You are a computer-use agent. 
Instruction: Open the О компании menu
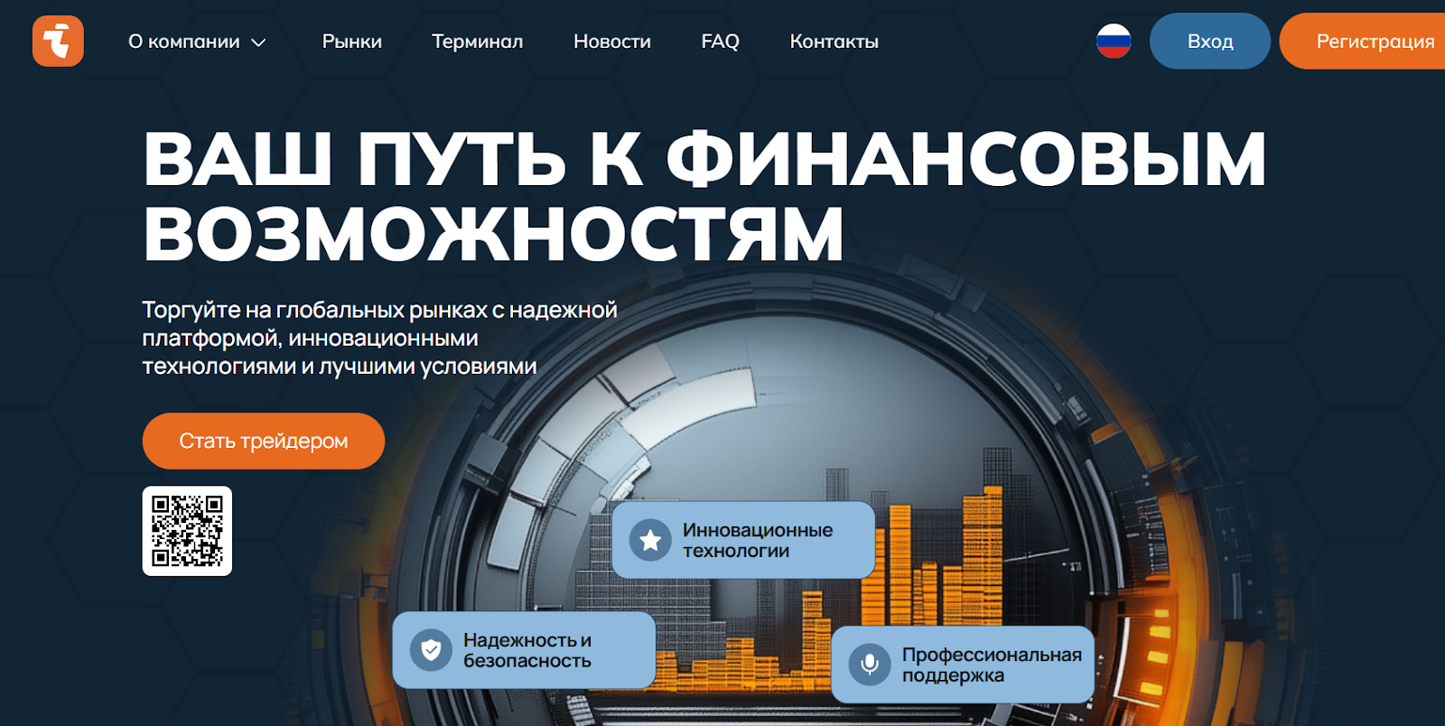pos(197,42)
